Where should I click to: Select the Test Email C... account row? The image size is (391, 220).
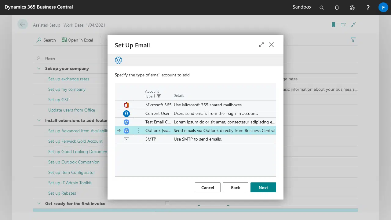[x=158, y=122]
